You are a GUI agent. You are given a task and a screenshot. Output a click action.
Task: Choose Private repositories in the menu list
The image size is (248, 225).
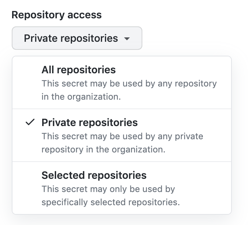pyautogui.click(x=122, y=135)
